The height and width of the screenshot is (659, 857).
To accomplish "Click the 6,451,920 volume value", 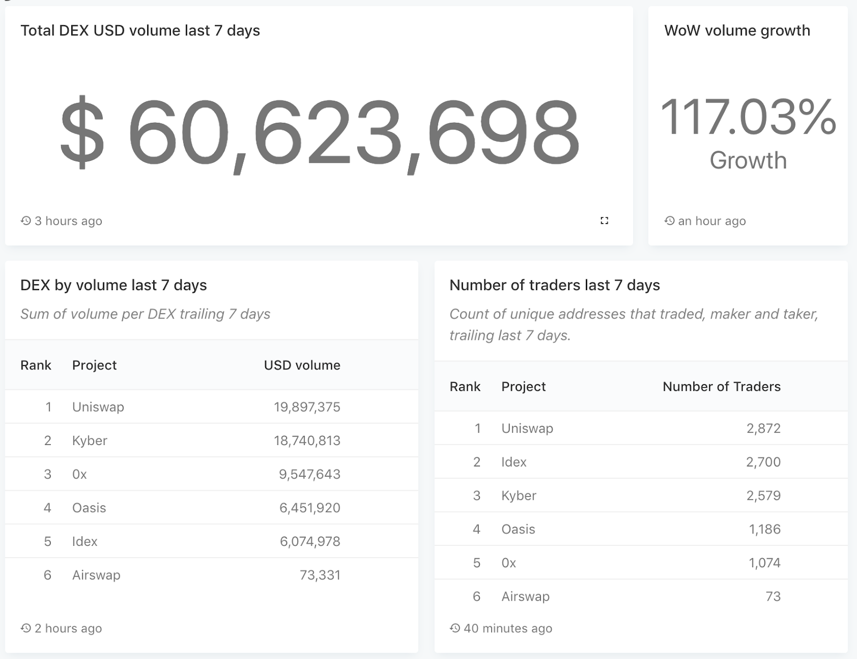I will coord(310,508).
